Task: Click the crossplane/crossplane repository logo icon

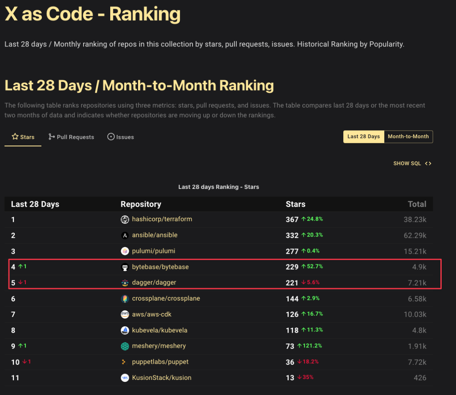Action: [x=125, y=299]
